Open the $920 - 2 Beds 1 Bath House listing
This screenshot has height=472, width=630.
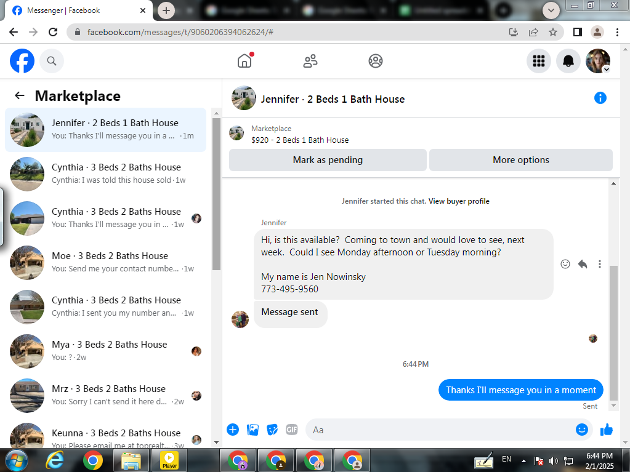pos(300,140)
